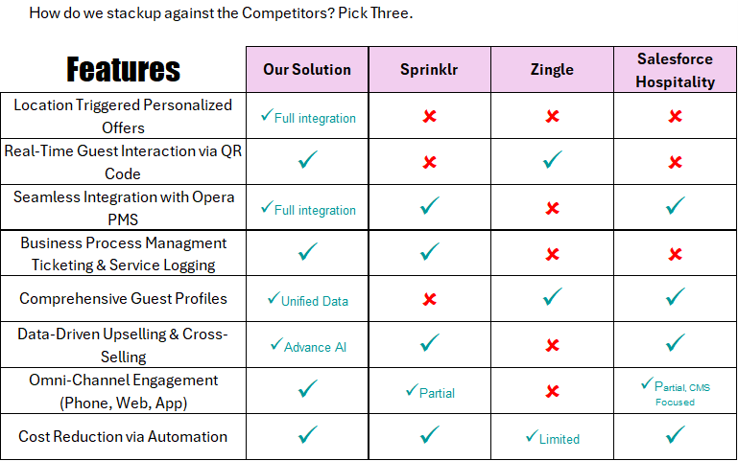The width and height of the screenshot is (738, 461).
Task: Click Zingle's checkmark for Comprehensive Guest Profiles
Action: click(552, 298)
